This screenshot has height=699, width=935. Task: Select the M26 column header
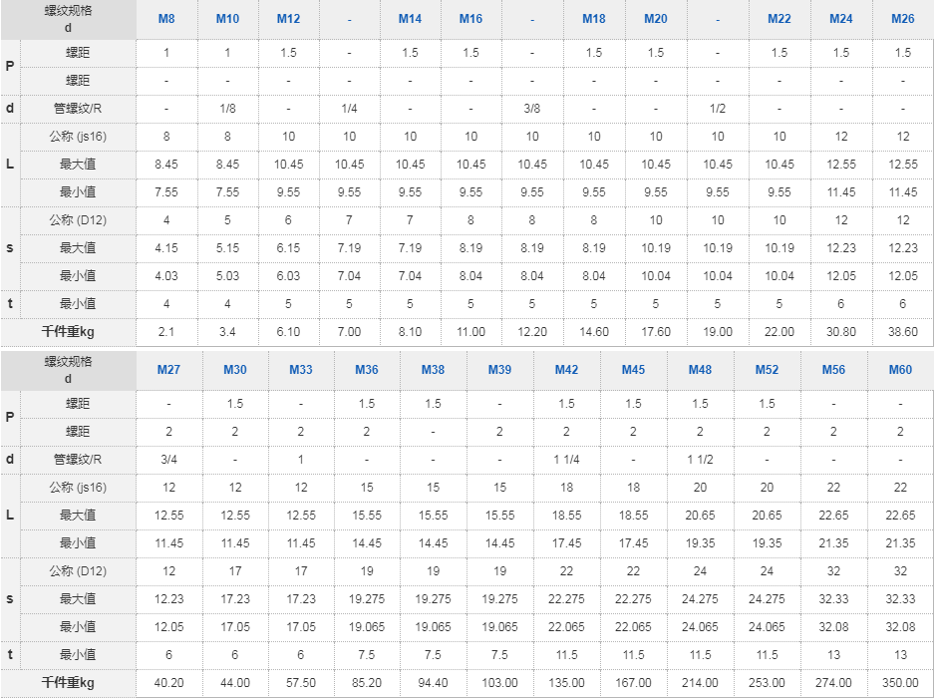(903, 19)
